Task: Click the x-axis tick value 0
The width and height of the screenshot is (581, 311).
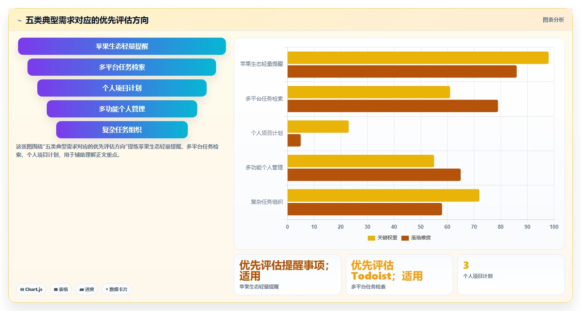Action: [287, 227]
